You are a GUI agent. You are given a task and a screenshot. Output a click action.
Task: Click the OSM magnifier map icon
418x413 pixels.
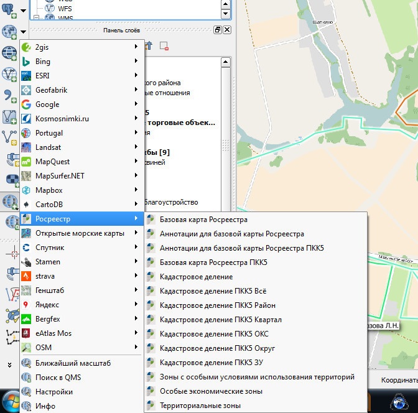26,348
